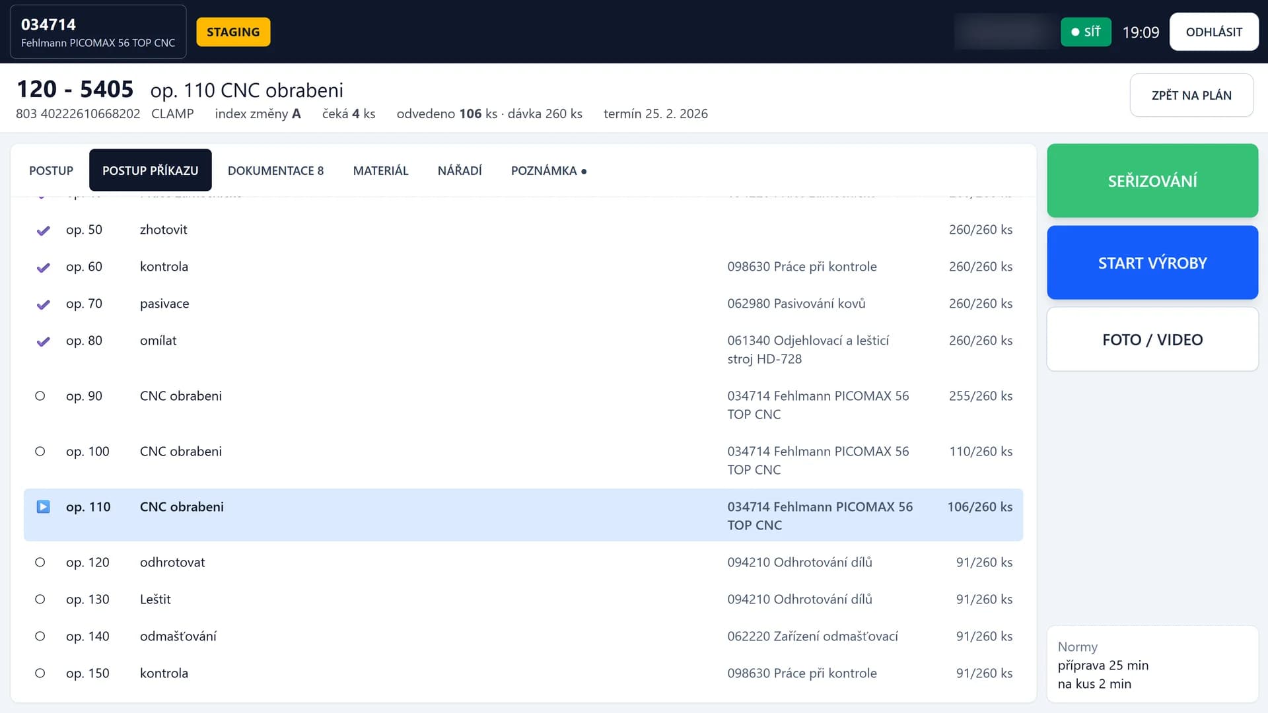Open the POZNÁMKA tab
Image resolution: width=1268 pixels, height=713 pixels.
(549, 170)
